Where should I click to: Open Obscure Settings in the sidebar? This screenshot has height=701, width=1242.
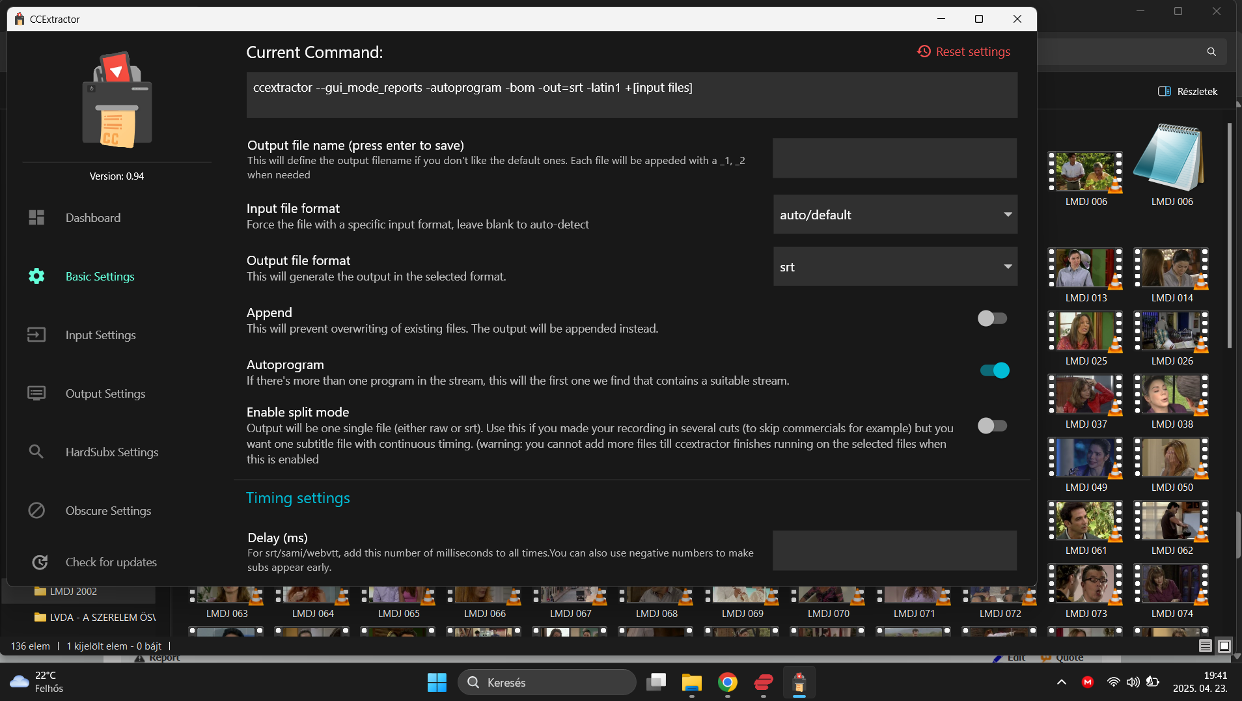[x=109, y=510]
